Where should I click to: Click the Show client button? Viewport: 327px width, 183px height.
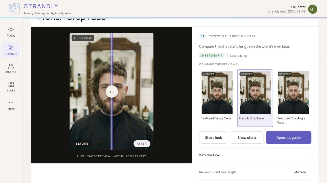247,138
